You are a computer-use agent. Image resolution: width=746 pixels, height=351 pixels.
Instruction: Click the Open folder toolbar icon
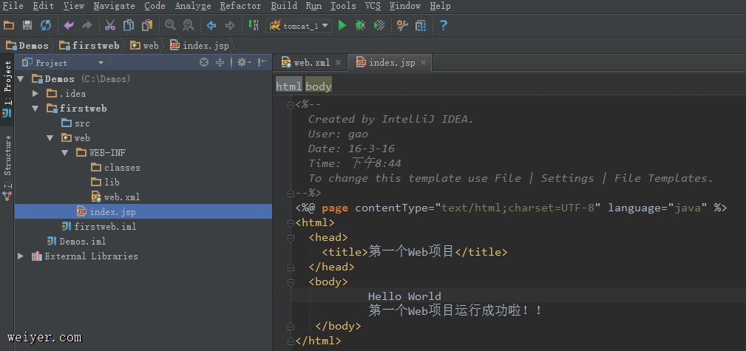pos(9,25)
